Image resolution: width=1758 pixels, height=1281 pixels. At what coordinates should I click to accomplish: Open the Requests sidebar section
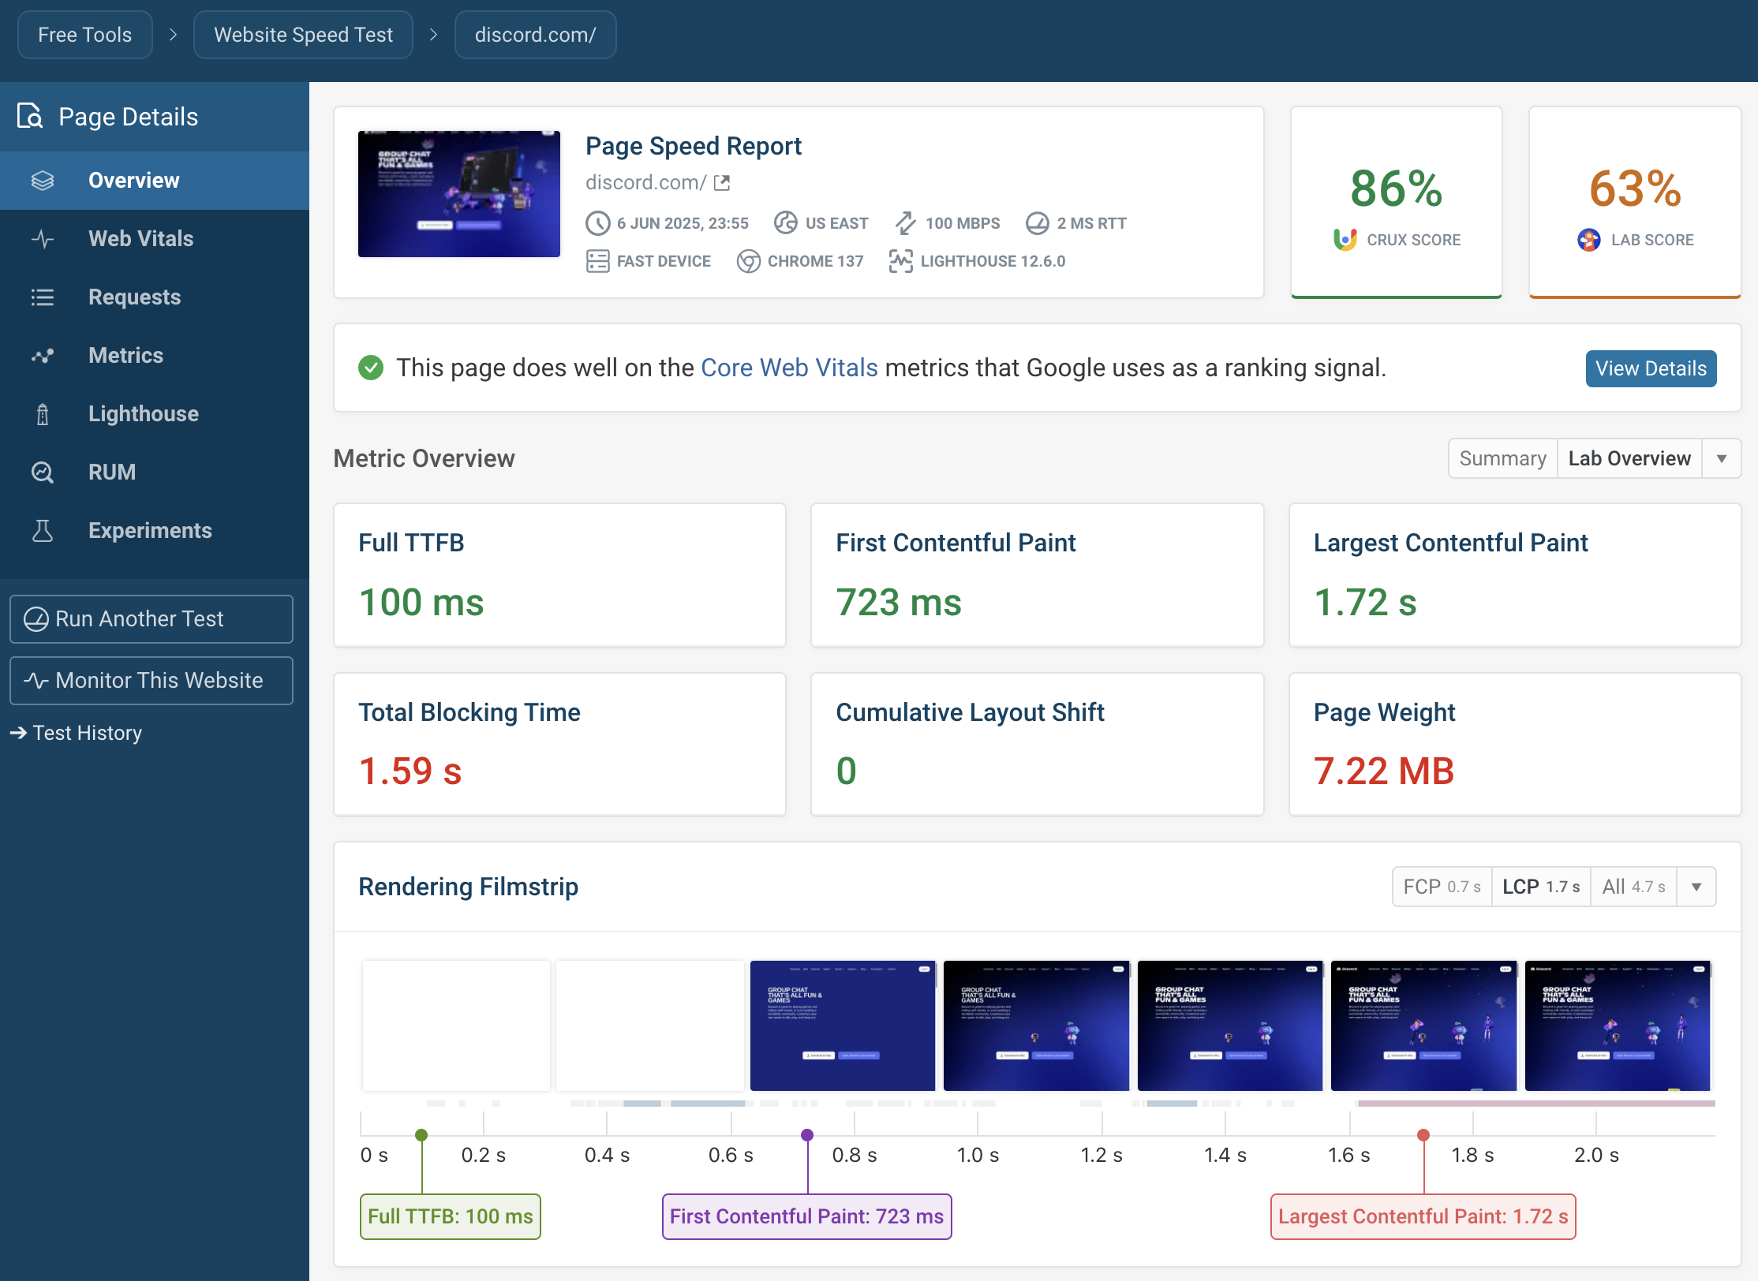point(155,297)
